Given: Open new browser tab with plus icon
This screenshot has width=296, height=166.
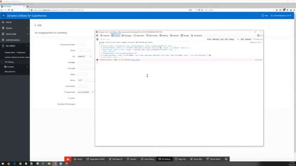Looking at the screenshot, I should 28,6.
